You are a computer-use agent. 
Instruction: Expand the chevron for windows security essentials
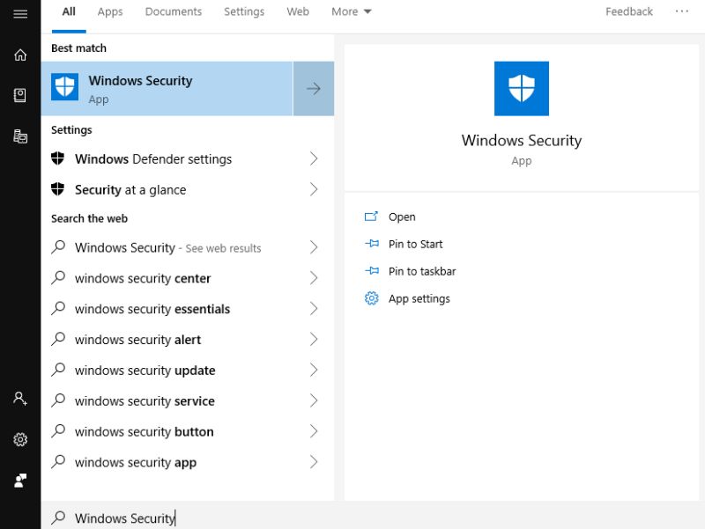point(314,308)
